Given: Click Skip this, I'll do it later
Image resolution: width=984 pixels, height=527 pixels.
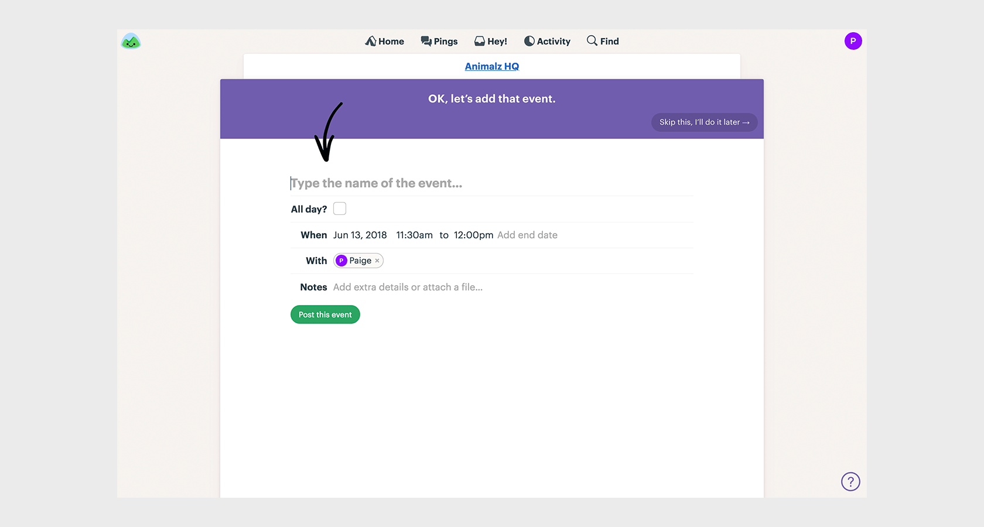Looking at the screenshot, I should (x=704, y=122).
